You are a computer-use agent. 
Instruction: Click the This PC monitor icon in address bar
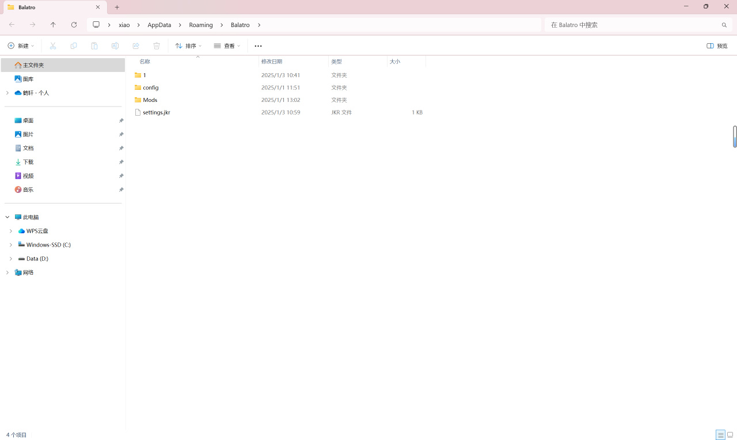(96, 25)
